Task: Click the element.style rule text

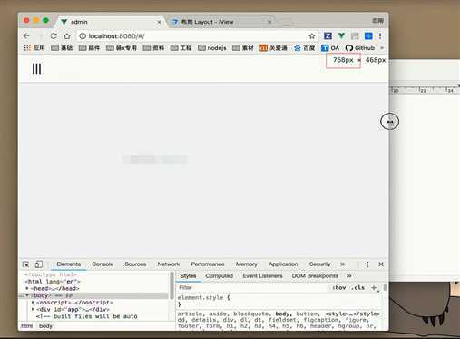Action: tap(203, 298)
